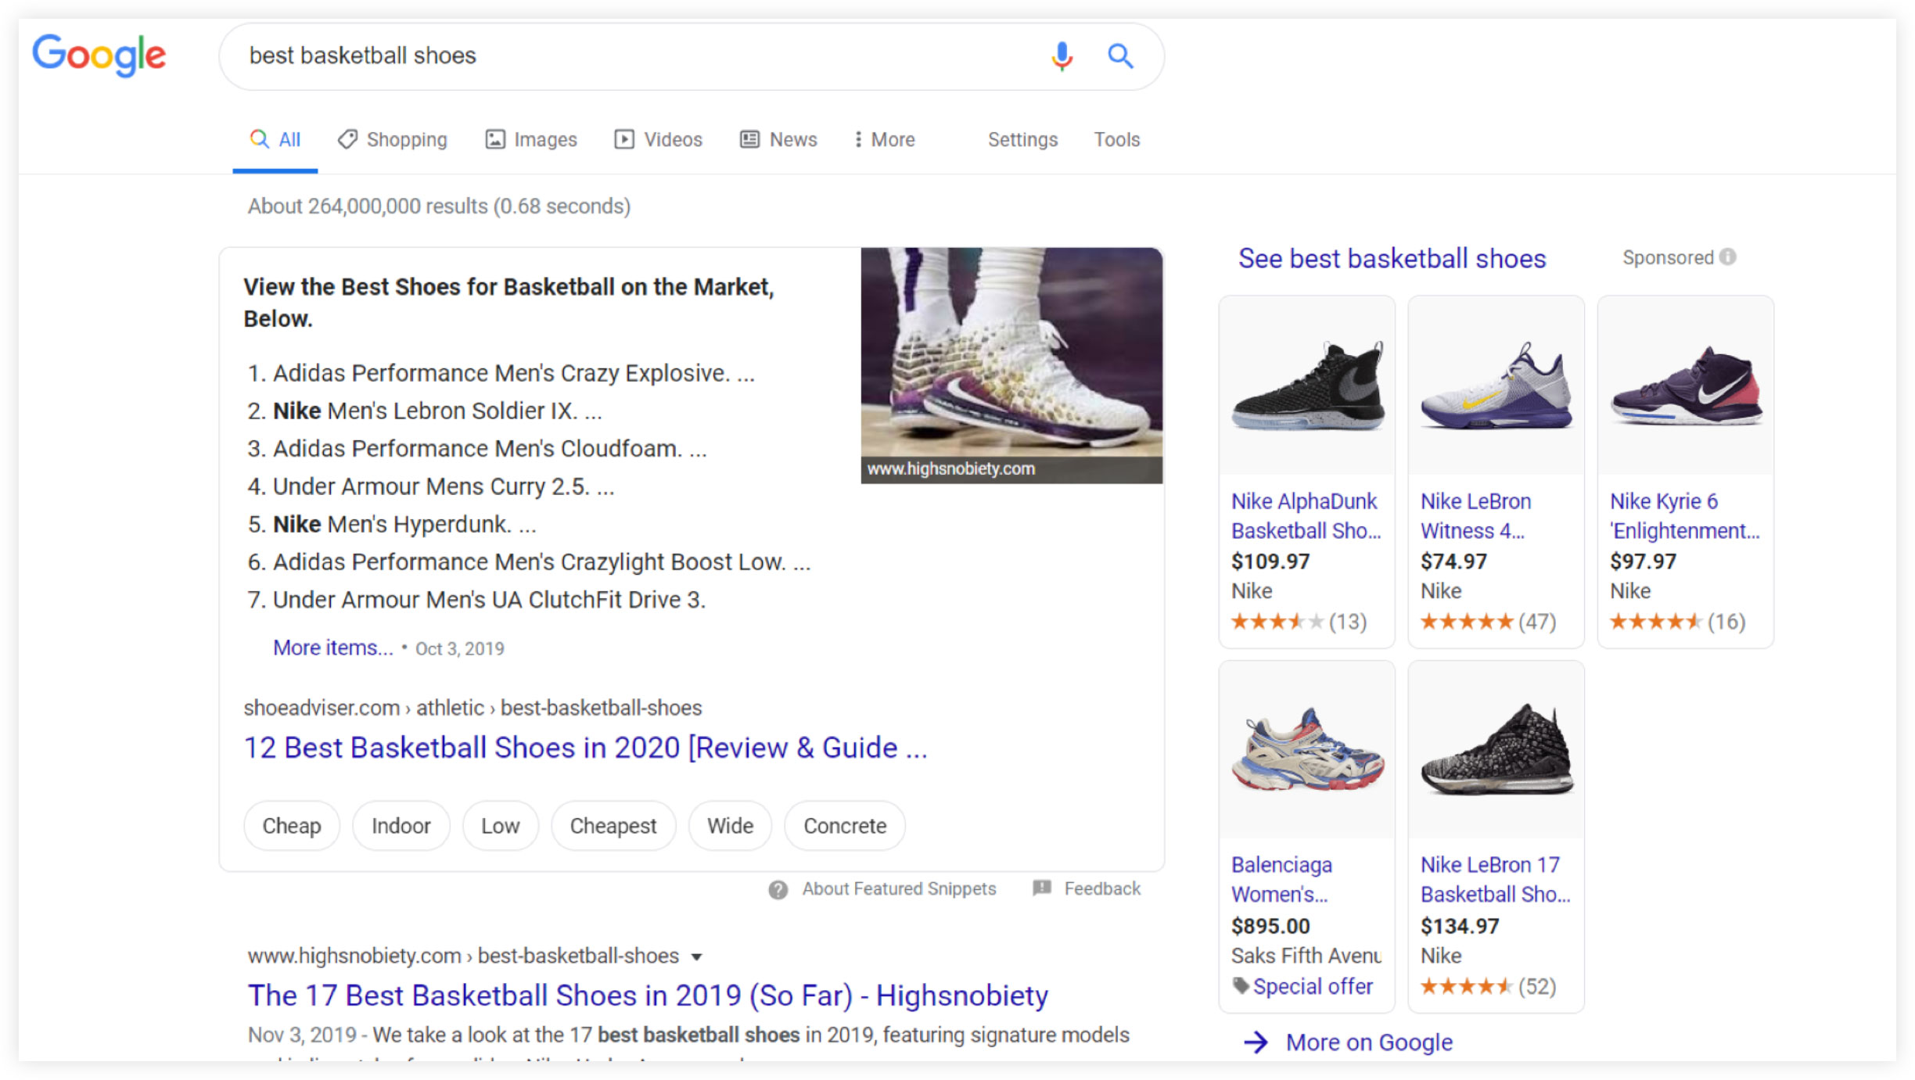Select the All tab

pyautogui.click(x=275, y=139)
